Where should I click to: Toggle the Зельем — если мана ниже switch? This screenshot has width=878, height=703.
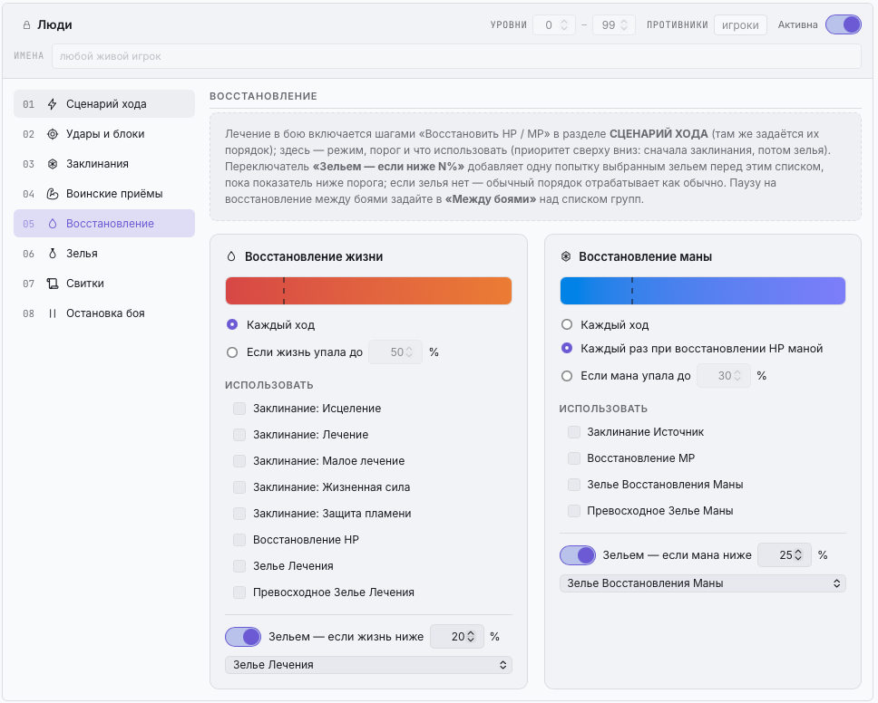click(578, 555)
